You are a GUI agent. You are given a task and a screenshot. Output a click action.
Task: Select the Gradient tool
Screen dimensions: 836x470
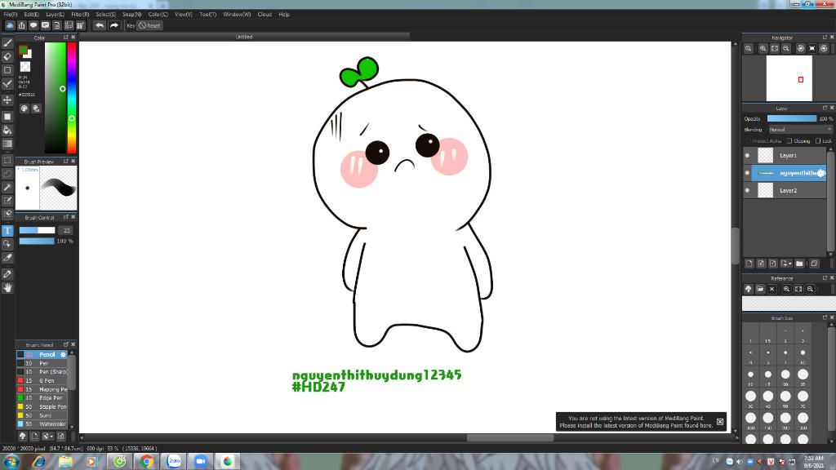point(7,144)
